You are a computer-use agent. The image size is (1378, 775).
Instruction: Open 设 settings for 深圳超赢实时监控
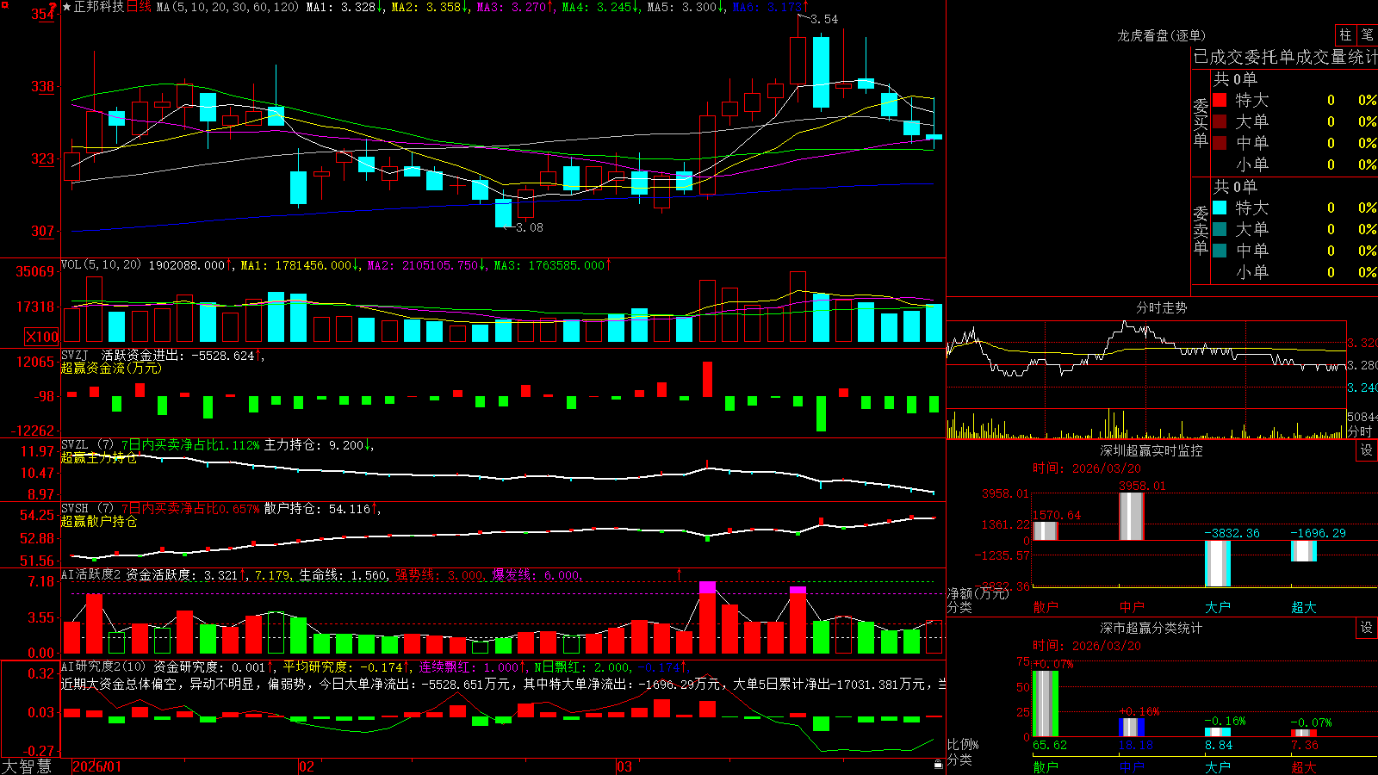(x=1367, y=450)
